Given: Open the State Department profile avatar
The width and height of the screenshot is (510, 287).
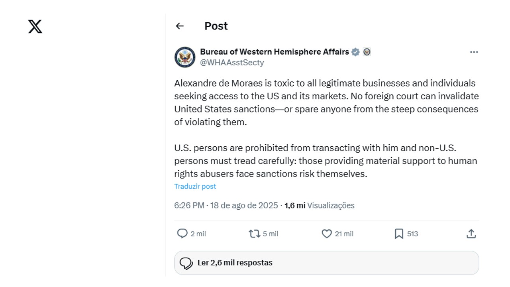Looking at the screenshot, I should 185,57.
